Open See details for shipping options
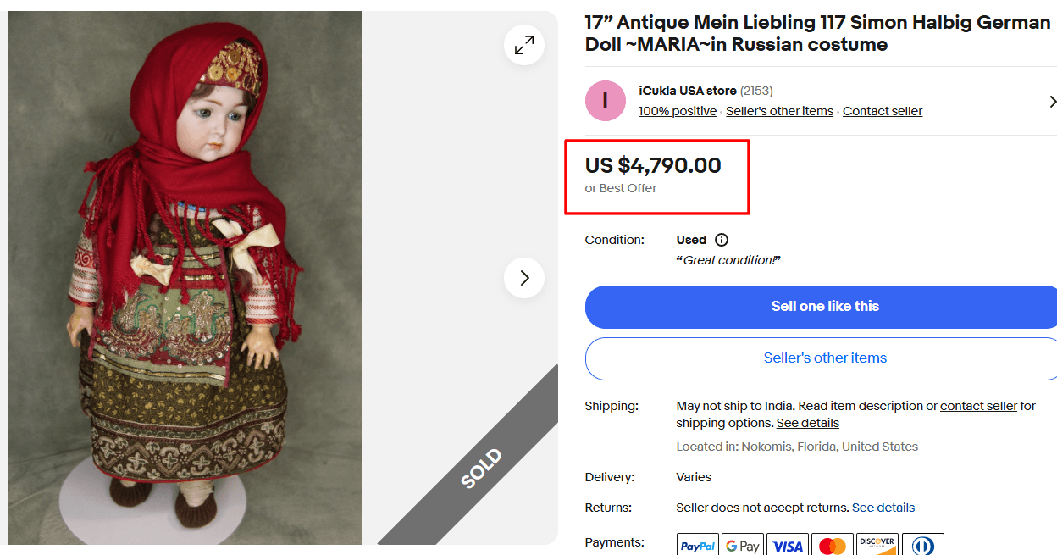Image resolution: width=1057 pixels, height=555 pixels. click(x=807, y=422)
